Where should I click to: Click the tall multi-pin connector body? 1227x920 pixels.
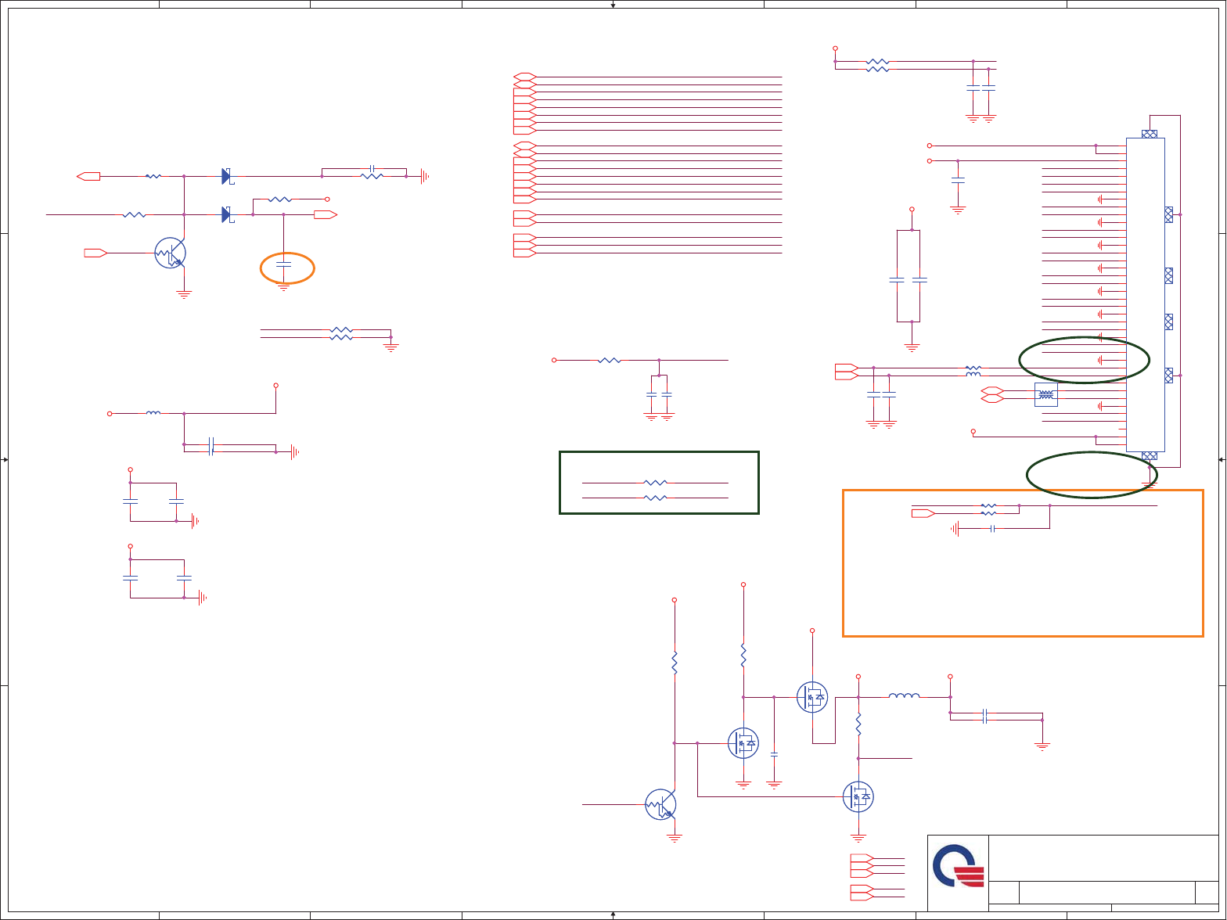(x=1146, y=295)
